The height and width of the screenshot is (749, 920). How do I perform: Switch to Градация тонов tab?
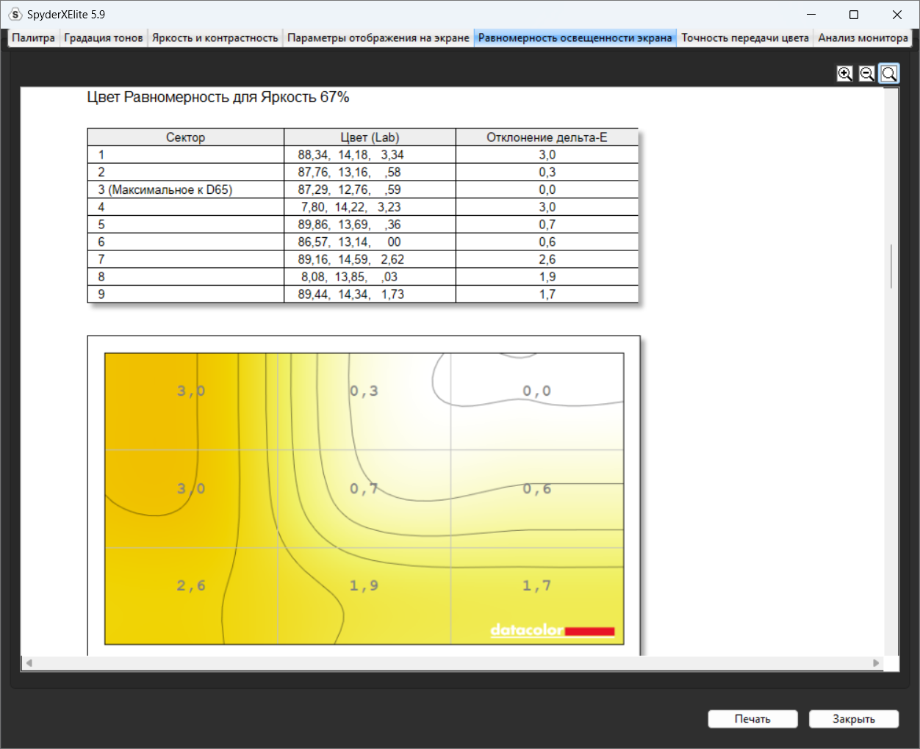pos(104,38)
